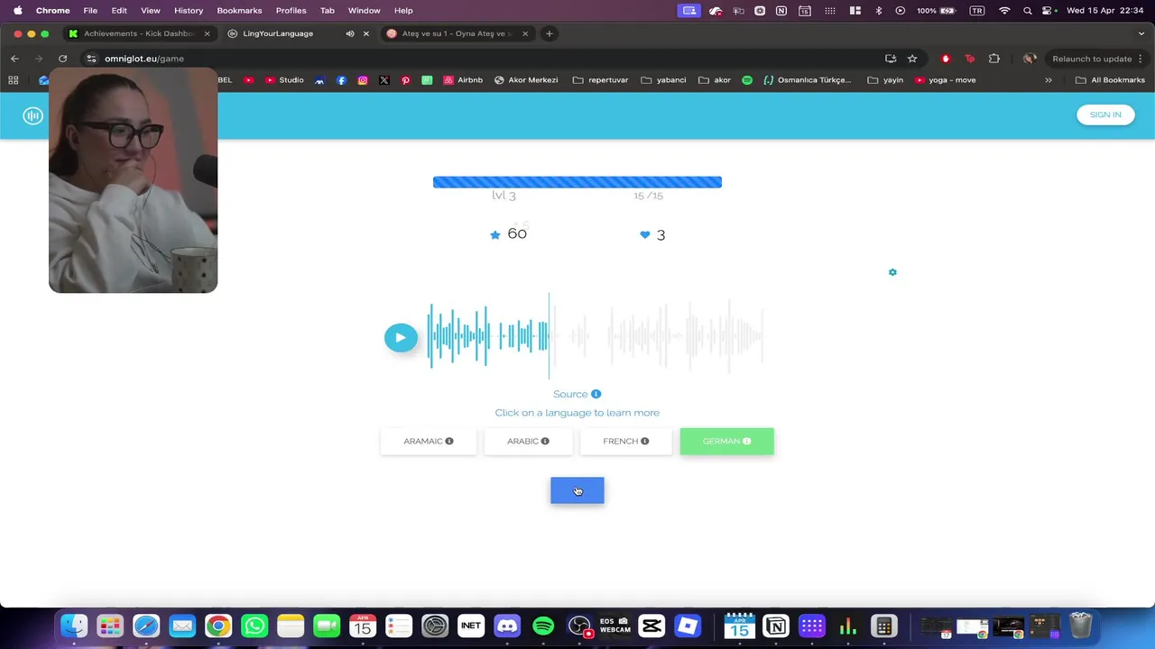Click the blue star score icon

coord(494,234)
